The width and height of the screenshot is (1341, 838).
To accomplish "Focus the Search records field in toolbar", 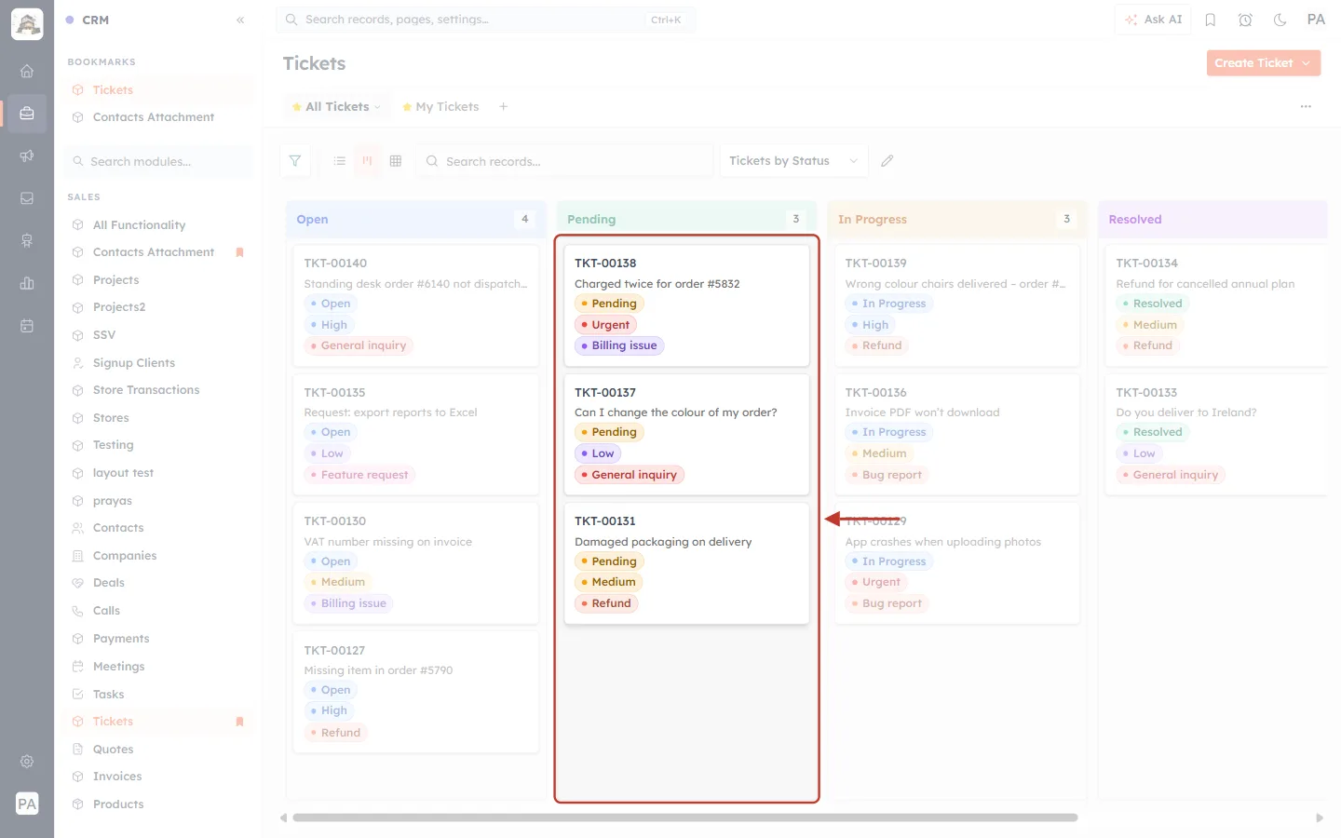I will [x=564, y=161].
